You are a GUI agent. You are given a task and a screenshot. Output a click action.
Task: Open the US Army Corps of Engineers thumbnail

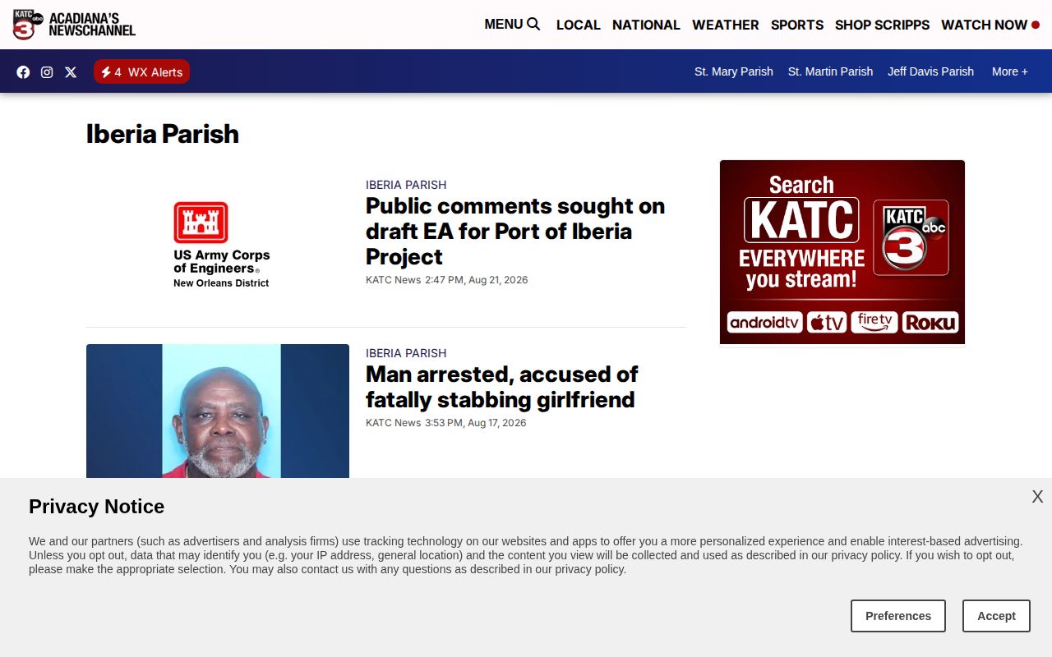click(218, 244)
